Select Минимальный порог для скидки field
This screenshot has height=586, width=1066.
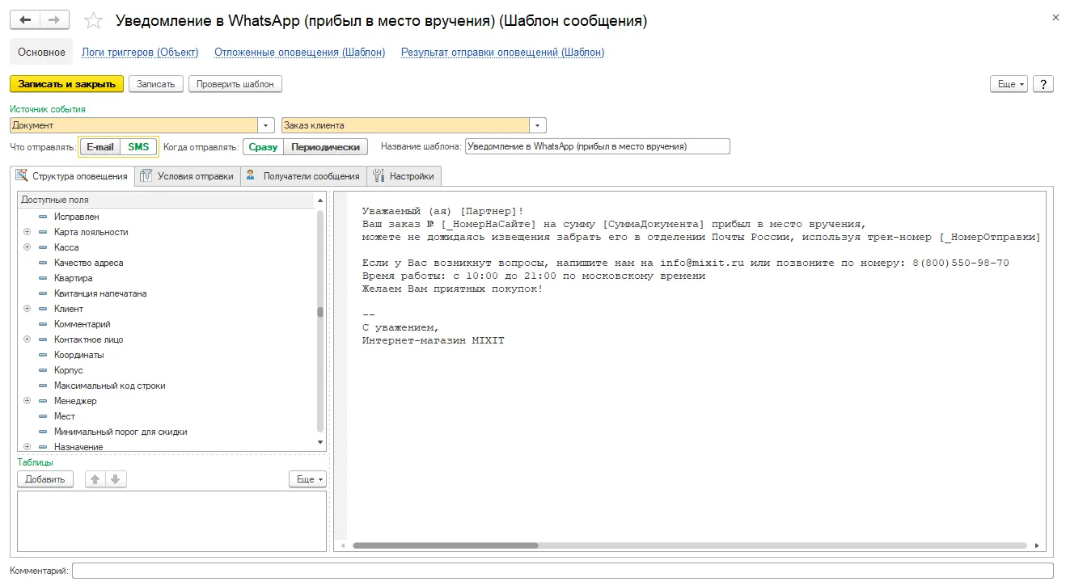pyautogui.click(x=121, y=432)
